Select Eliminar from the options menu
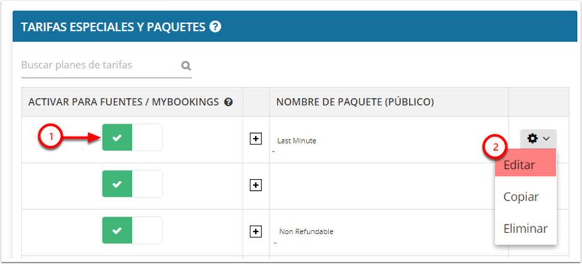The height and width of the screenshot is (264, 582). [525, 228]
